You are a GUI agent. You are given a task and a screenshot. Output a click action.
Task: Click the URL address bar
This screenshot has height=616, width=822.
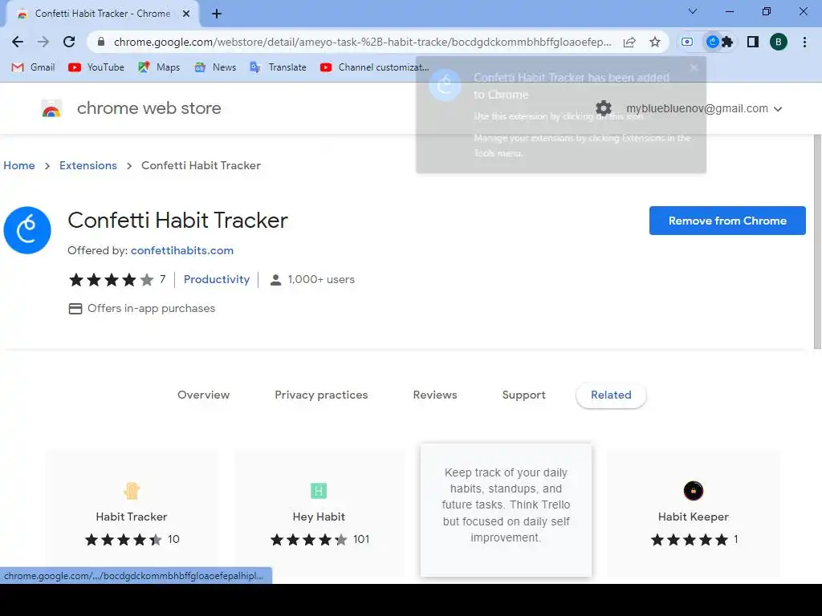[362, 42]
